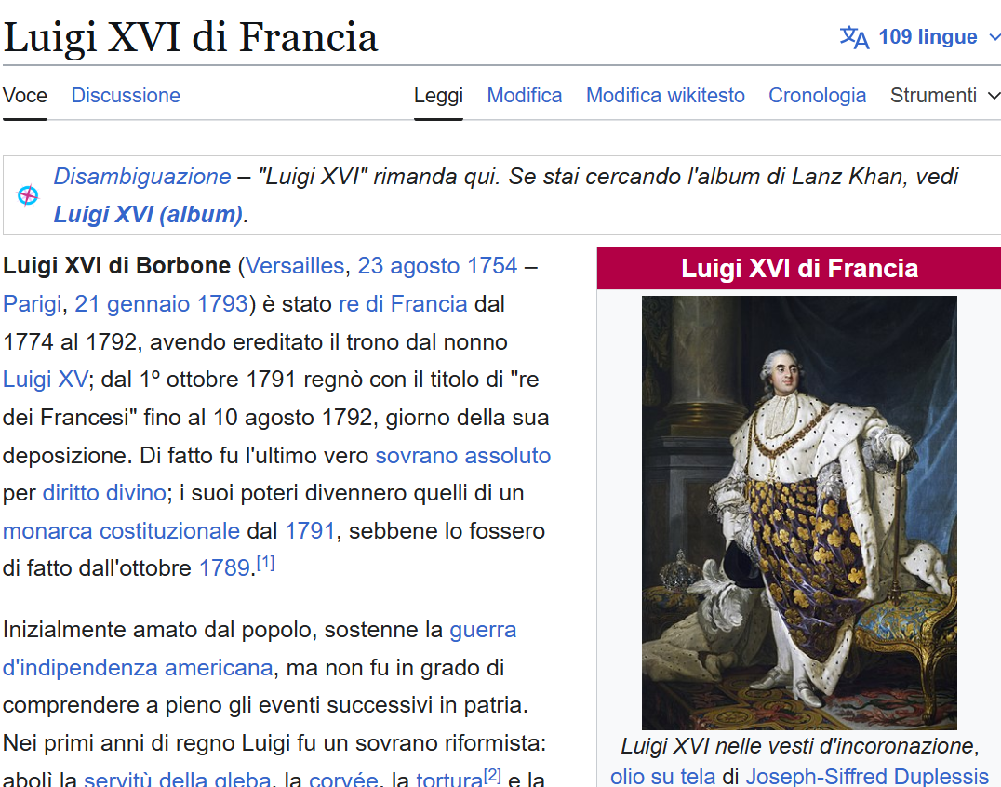Screen dimensions: 1001x787
Task: Open the tortura link
Action: 449,780
